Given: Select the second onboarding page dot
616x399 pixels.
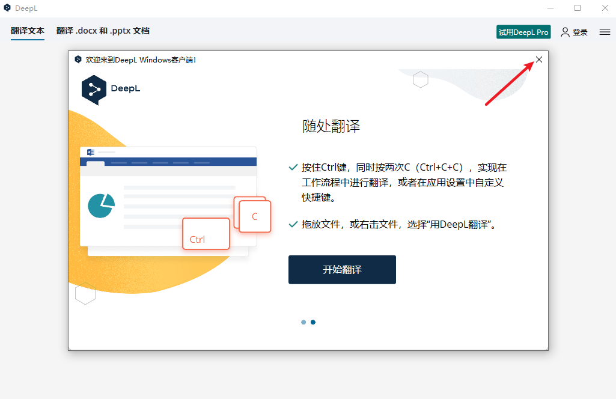Looking at the screenshot, I should pyautogui.click(x=313, y=322).
